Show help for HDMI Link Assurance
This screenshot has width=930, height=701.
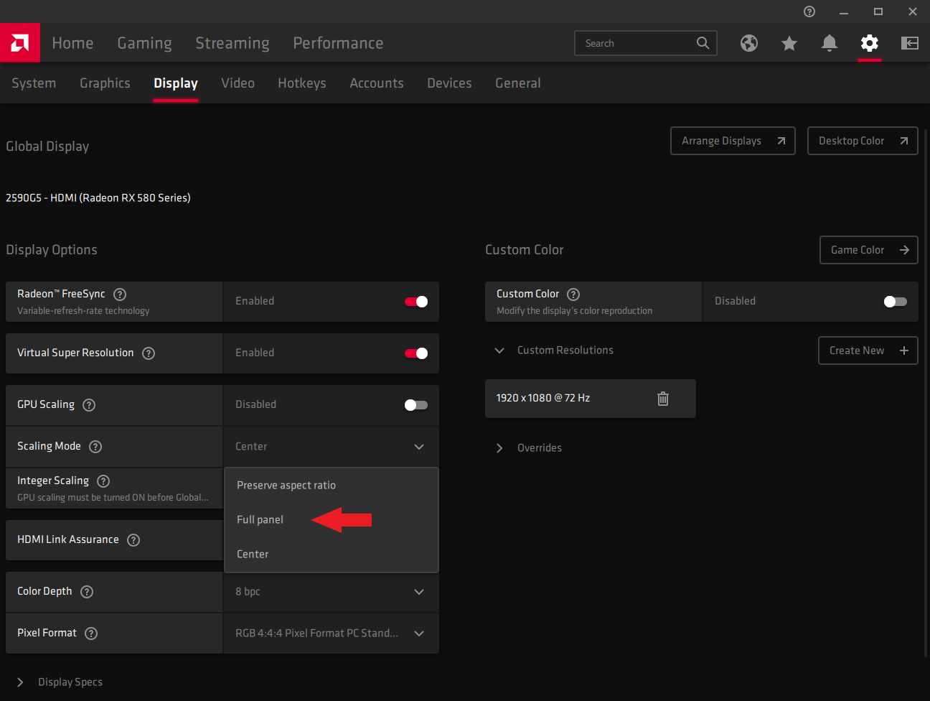133,539
